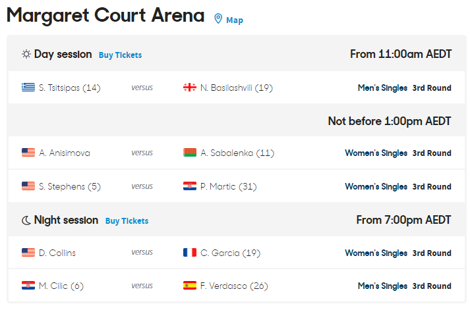Click the moon icon beside Night session

tap(26, 220)
